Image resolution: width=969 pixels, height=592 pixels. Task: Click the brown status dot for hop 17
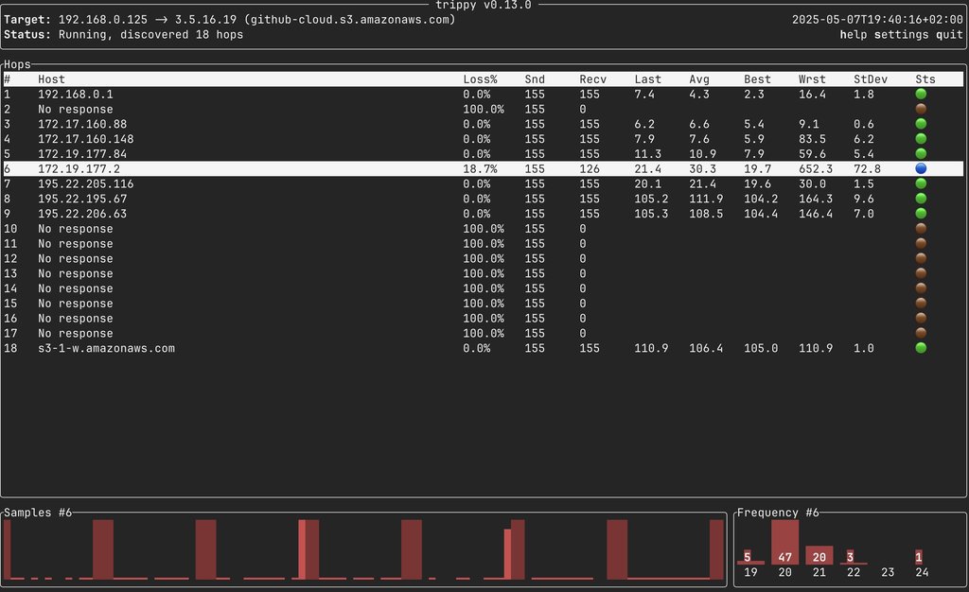tap(921, 333)
